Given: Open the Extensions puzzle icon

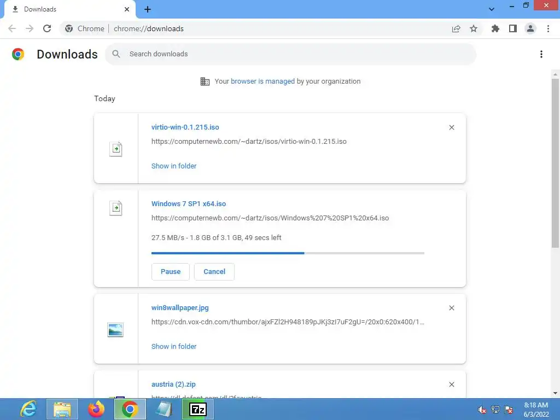Looking at the screenshot, I should coord(495,28).
